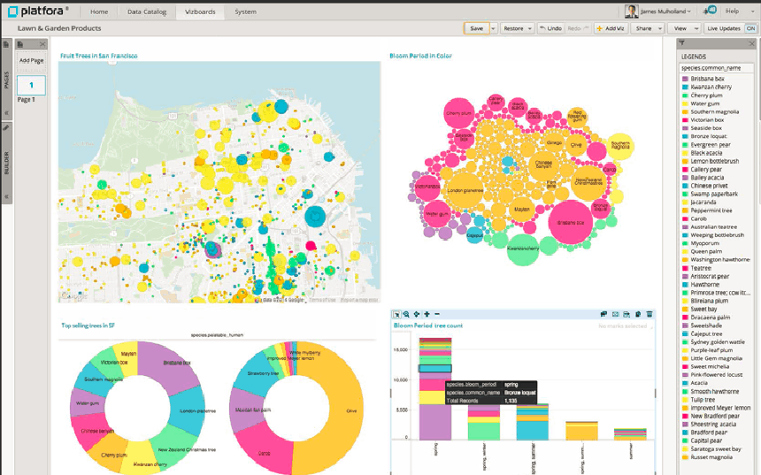Select the pointer tool in chart toolbar
The height and width of the screenshot is (475, 761).
tap(396, 314)
